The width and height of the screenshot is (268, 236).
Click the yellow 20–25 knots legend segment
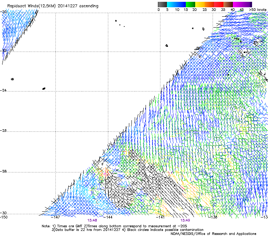click(200, 4)
